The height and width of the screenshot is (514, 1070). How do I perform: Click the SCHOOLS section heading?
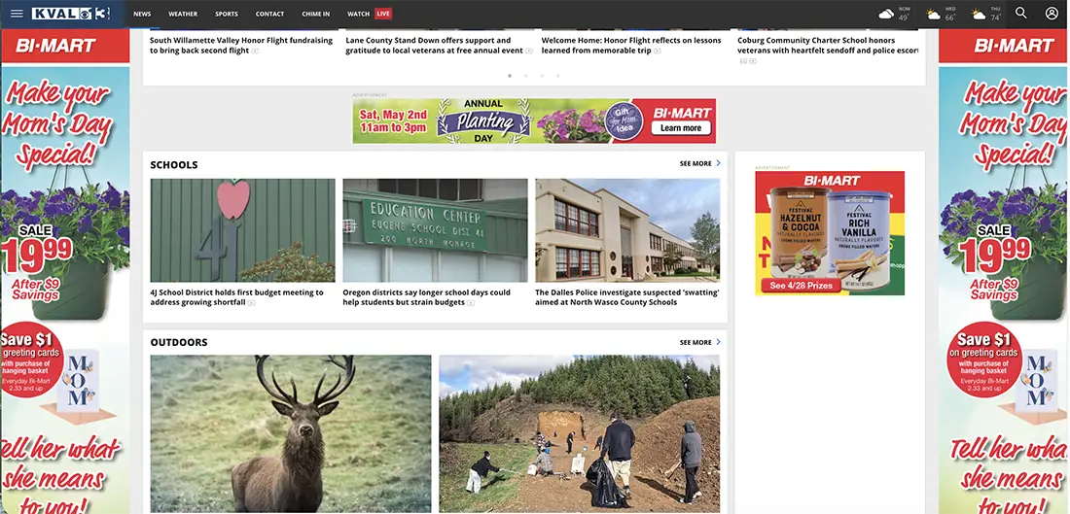pos(174,164)
